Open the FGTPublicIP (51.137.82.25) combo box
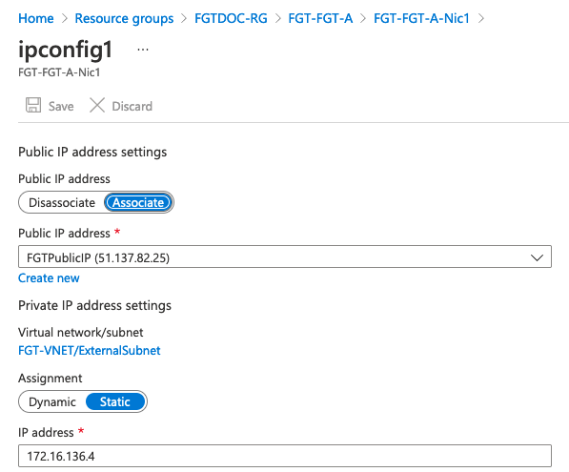Viewport: 569px width, 472px height. click(x=285, y=257)
